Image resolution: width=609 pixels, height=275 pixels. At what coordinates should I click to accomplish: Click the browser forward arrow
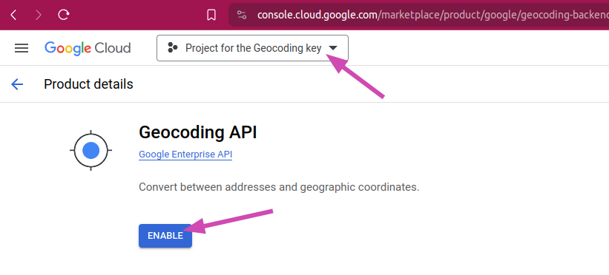pos(39,15)
